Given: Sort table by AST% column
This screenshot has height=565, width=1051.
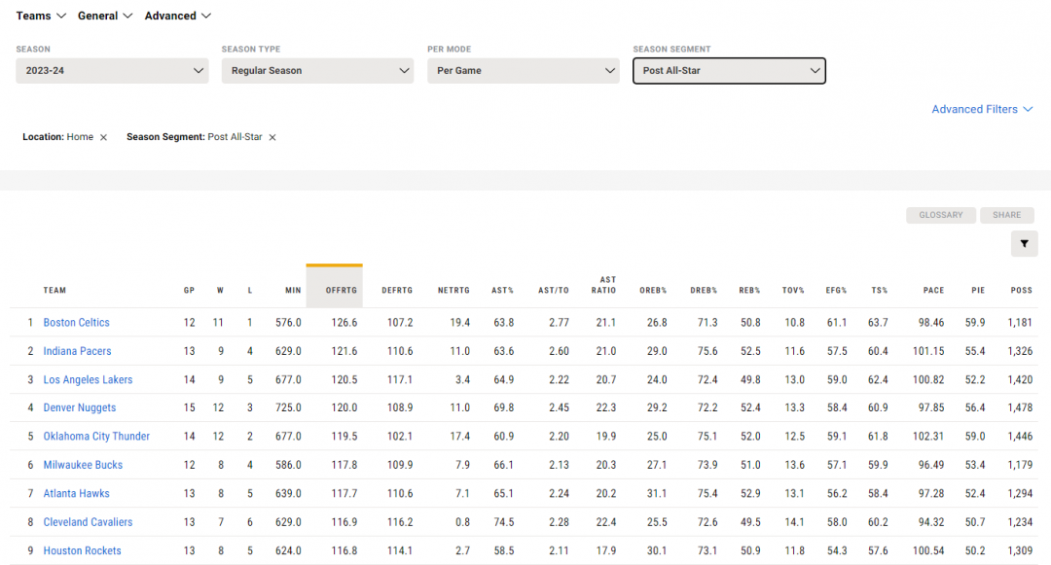Looking at the screenshot, I should click(x=503, y=291).
